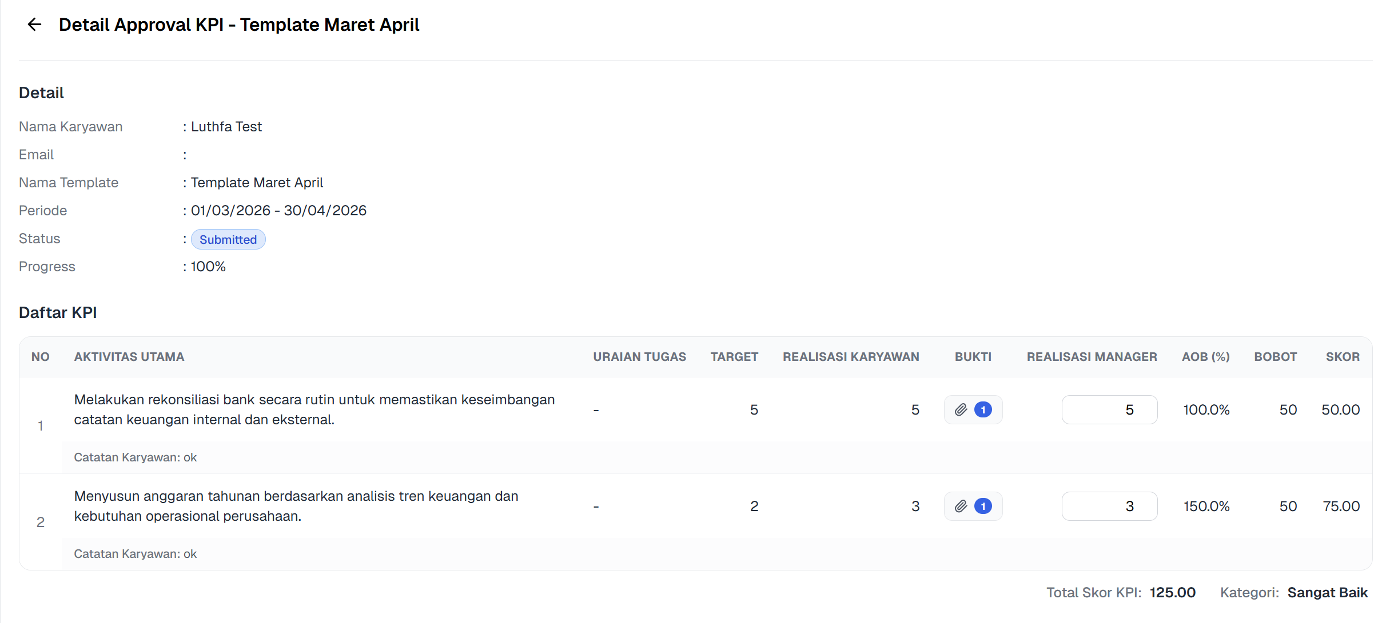
Task: Click the 150.0% AOB value
Action: tap(1206, 506)
